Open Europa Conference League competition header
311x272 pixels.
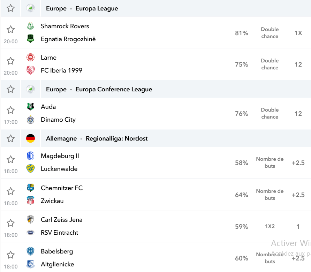click(x=99, y=89)
